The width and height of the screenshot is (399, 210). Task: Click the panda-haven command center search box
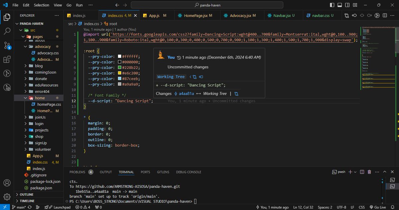pyautogui.click(x=207, y=5)
